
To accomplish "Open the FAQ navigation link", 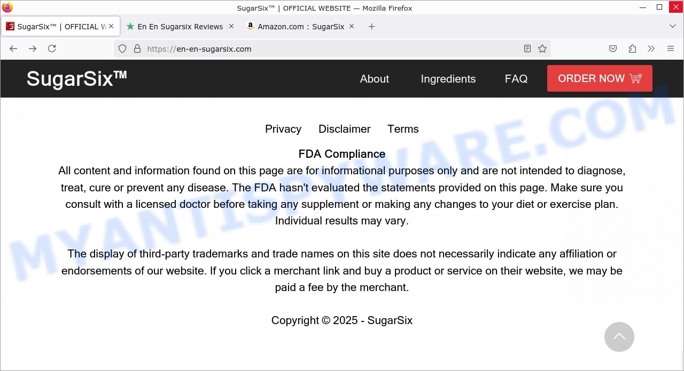I will 516,79.
